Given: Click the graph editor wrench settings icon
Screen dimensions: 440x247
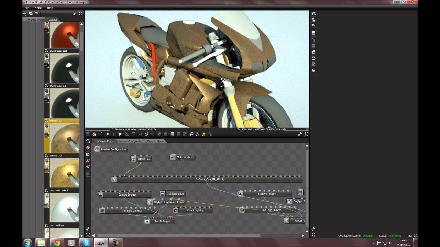Looking at the screenshot, I should point(88,229).
